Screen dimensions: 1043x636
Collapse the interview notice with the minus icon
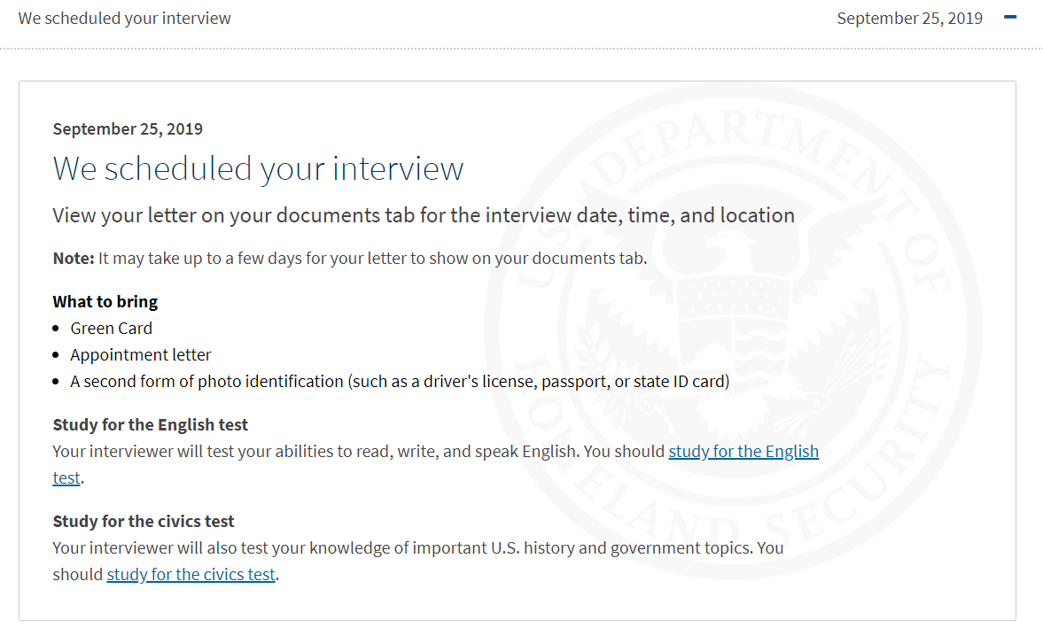1009,18
